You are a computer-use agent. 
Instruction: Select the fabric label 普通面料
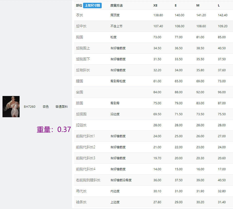pos(61,107)
